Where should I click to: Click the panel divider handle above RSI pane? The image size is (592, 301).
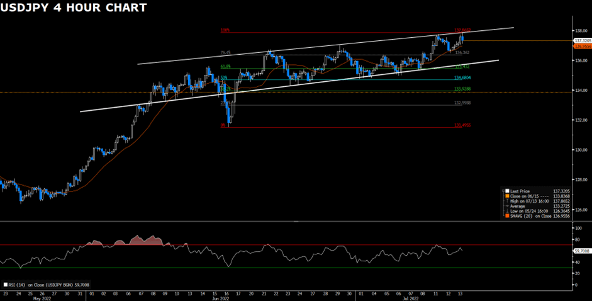click(296, 222)
